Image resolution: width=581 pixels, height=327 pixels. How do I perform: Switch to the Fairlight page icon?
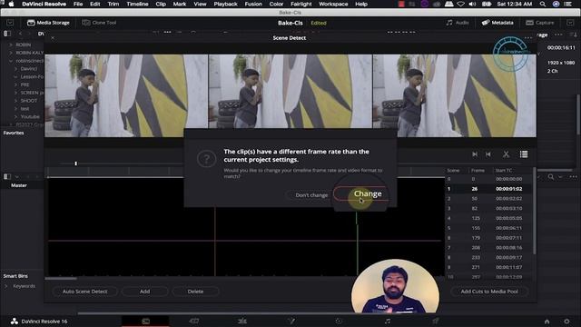pyautogui.click(x=388, y=321)
